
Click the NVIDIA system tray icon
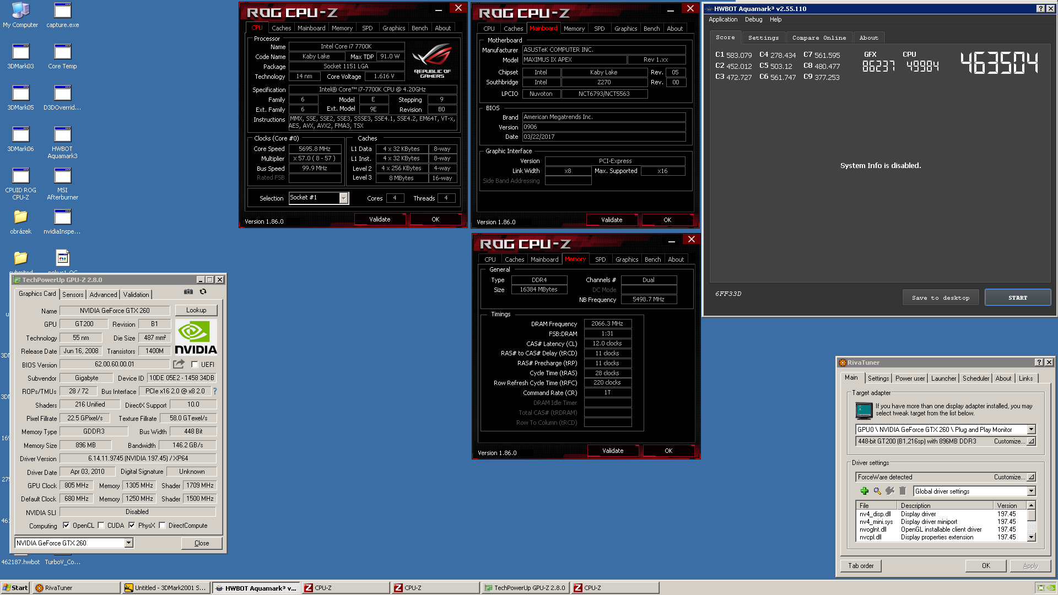(1051, 588)
